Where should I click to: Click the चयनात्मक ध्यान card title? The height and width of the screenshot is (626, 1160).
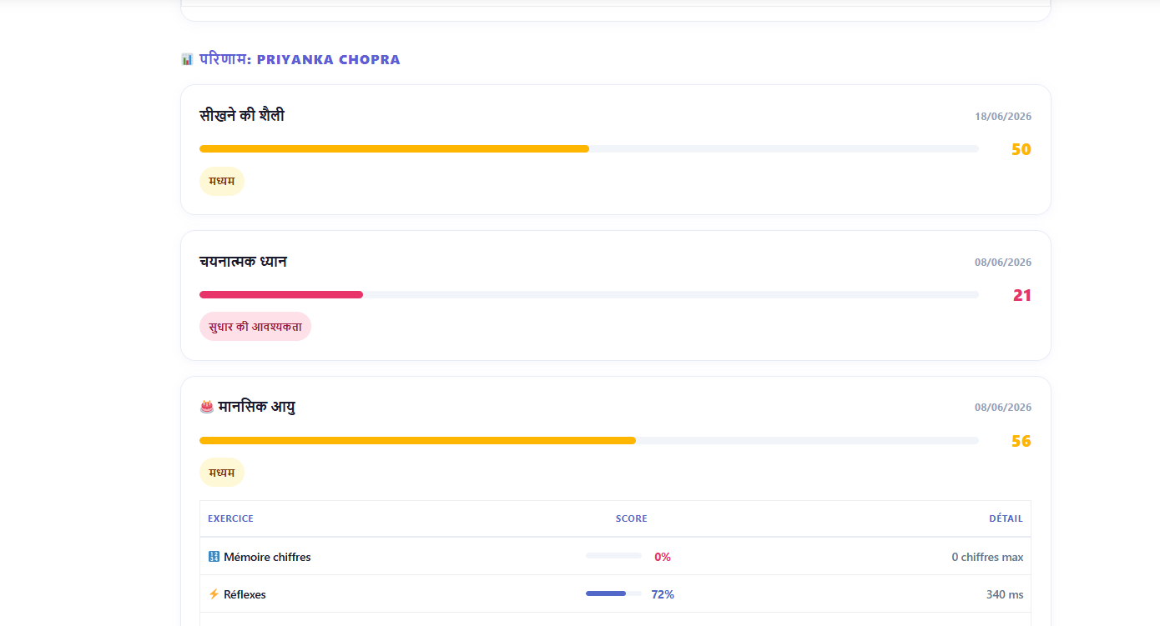[243, 262]
